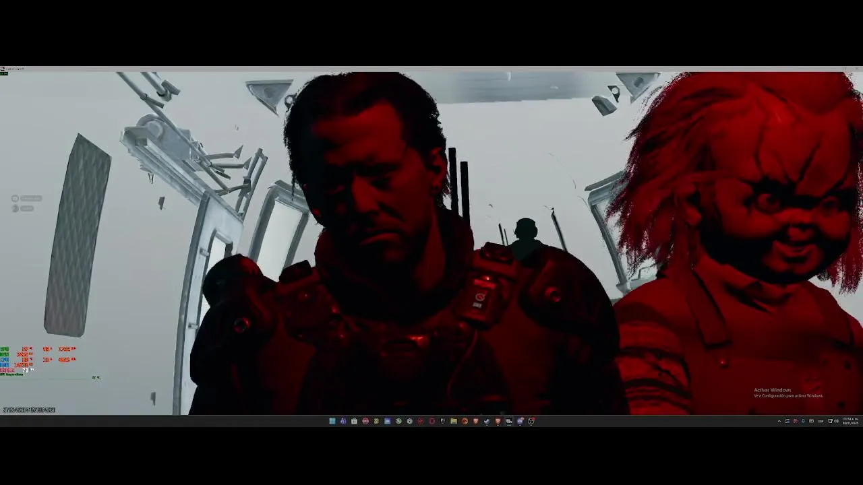Show hidden system tray icons
The image size is (863, 485).
tap(779, 421)
